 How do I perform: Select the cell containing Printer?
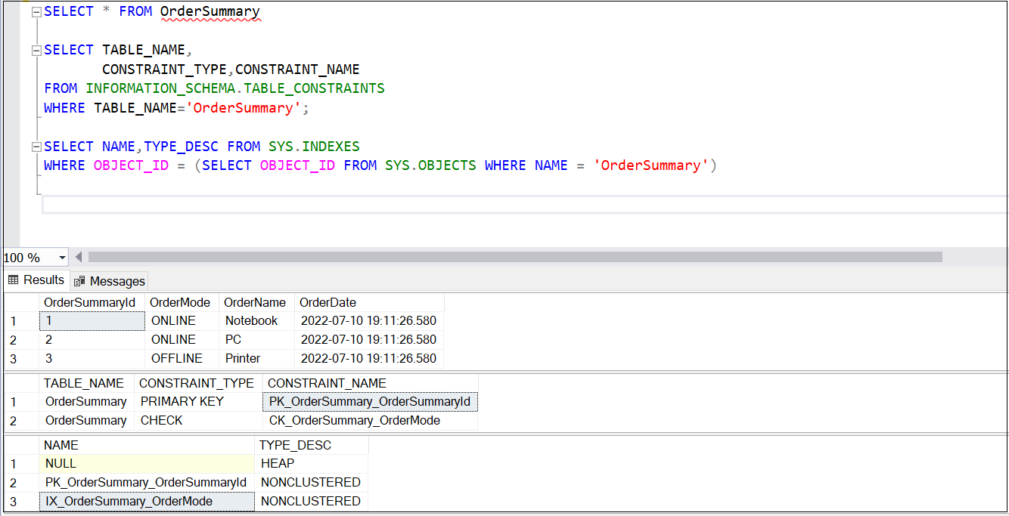(242, 358)
